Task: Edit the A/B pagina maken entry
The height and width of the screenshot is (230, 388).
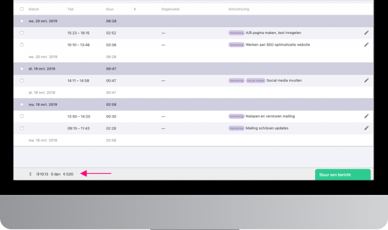Action: 366,33
